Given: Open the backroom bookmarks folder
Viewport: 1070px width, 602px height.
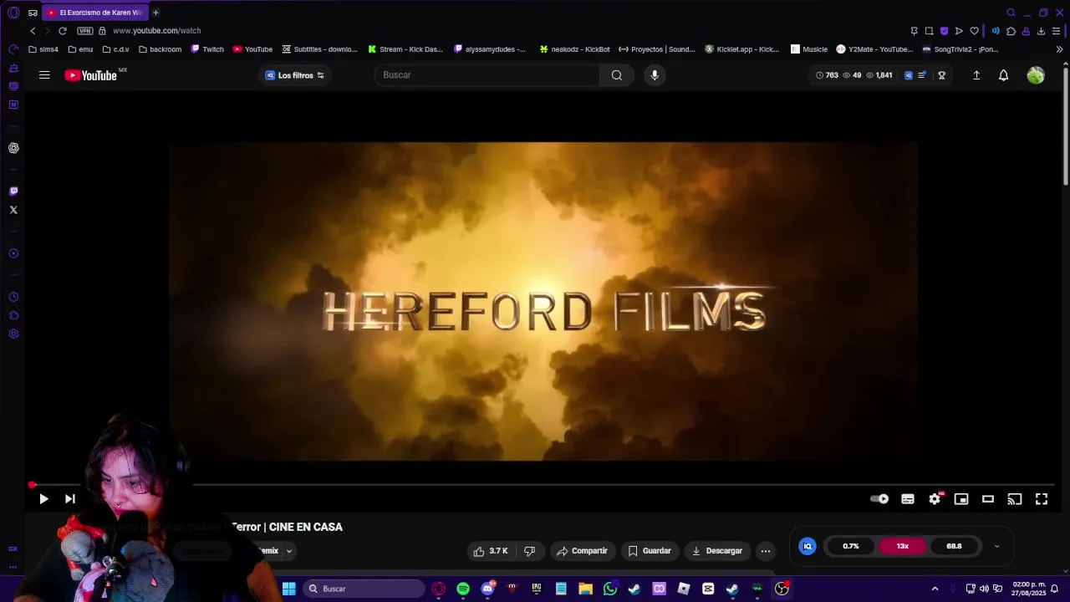Looking at the screenshot, I should coord(160,49).
